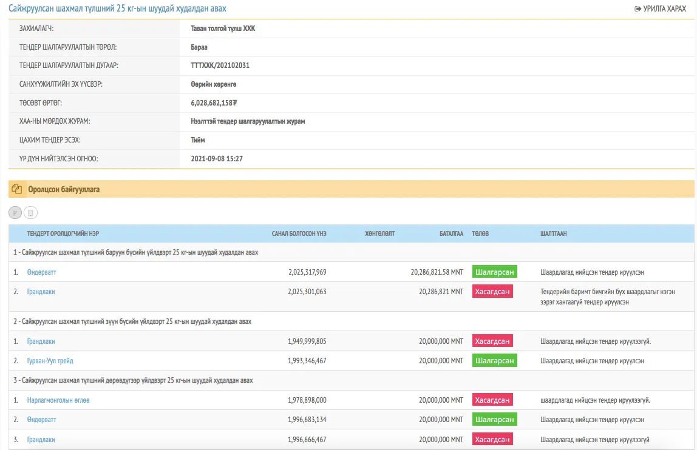Select the result date 2021-09-08 15:27
Image resolution: width=697 pixels, height=450 pixels.
(x=217, y=159)
